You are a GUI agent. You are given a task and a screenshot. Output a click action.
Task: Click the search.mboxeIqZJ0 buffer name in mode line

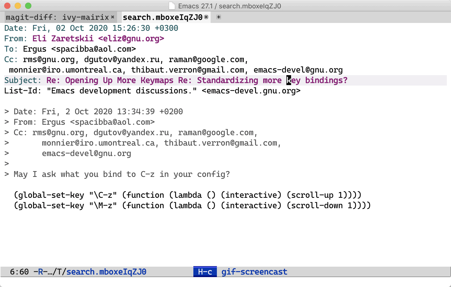pyautogui.click(x=106, y=272)
